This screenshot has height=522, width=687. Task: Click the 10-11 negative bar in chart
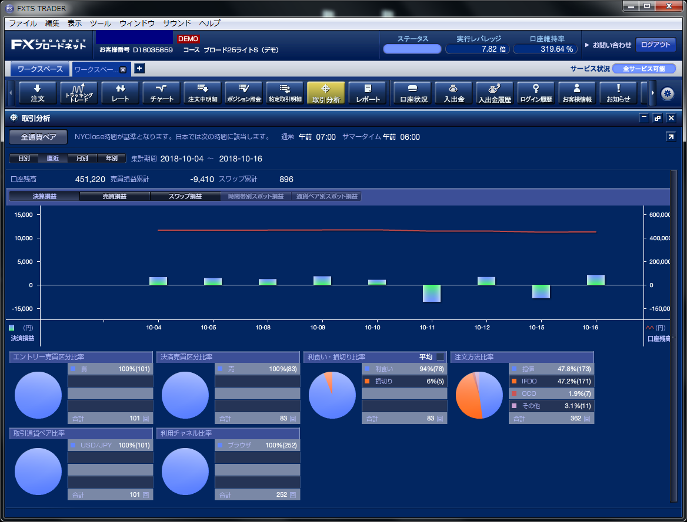[432, 293]
